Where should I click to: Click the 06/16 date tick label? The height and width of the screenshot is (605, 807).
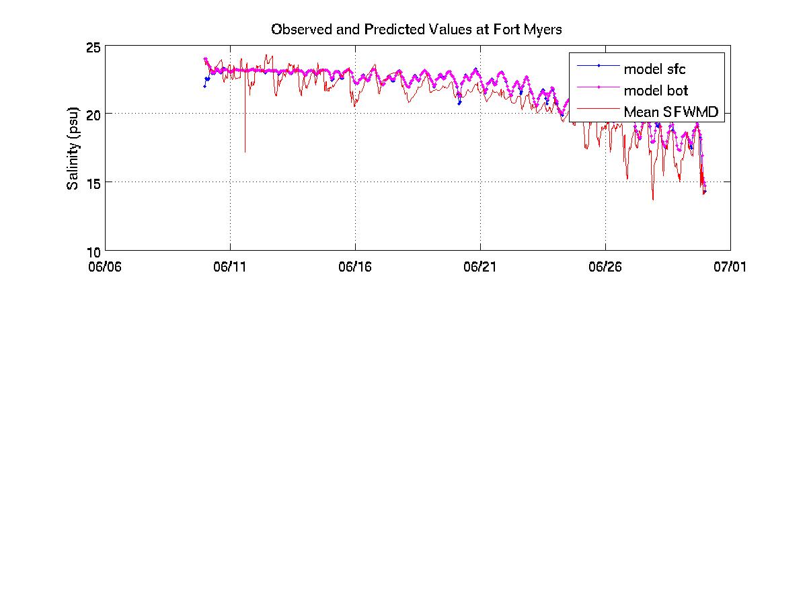355,266
